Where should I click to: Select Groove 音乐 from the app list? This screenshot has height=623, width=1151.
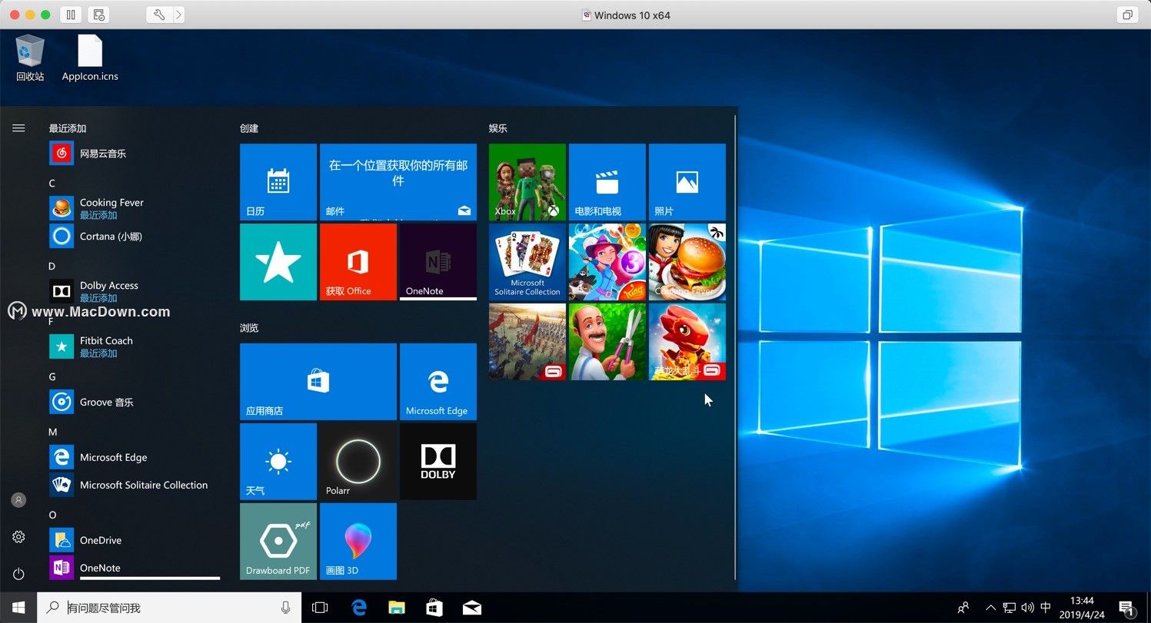tap(106, 402)
